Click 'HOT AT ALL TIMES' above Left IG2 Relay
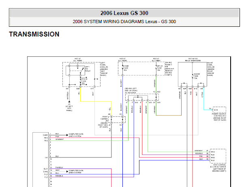The width and height of the screenshot is (244, 187). [78, 60]
